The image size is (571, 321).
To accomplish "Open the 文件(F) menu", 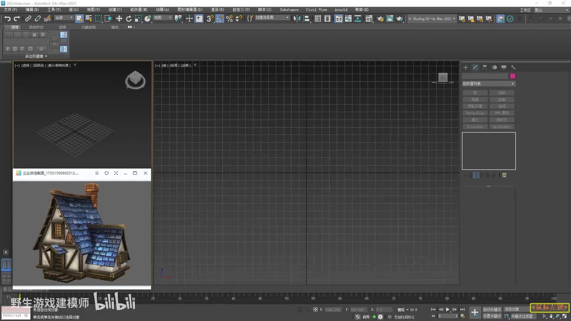I will point(11,9).
